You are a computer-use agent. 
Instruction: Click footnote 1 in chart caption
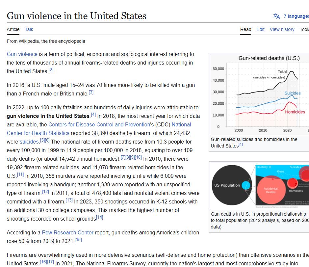pos(241,144)
